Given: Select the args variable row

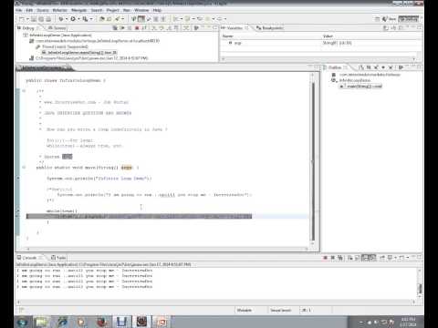Looking at the screenshot, I should pos(321,43).
